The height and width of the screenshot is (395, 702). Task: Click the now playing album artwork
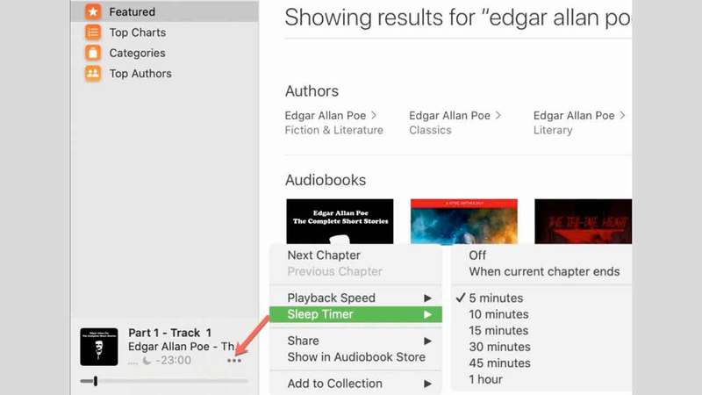pyautogui.click(x=98, y=347)
